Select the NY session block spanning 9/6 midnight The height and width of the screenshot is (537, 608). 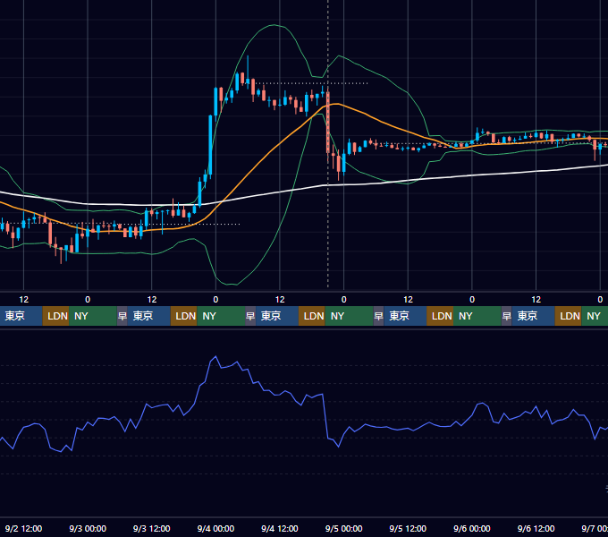click(x=477, y=316)
